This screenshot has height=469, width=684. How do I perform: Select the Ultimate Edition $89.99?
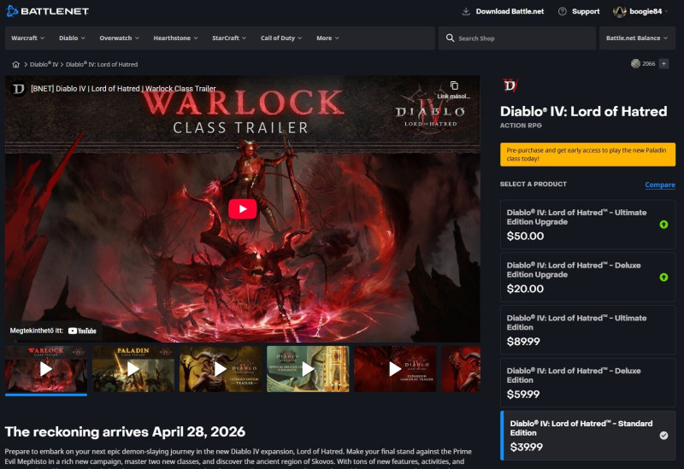587,330
